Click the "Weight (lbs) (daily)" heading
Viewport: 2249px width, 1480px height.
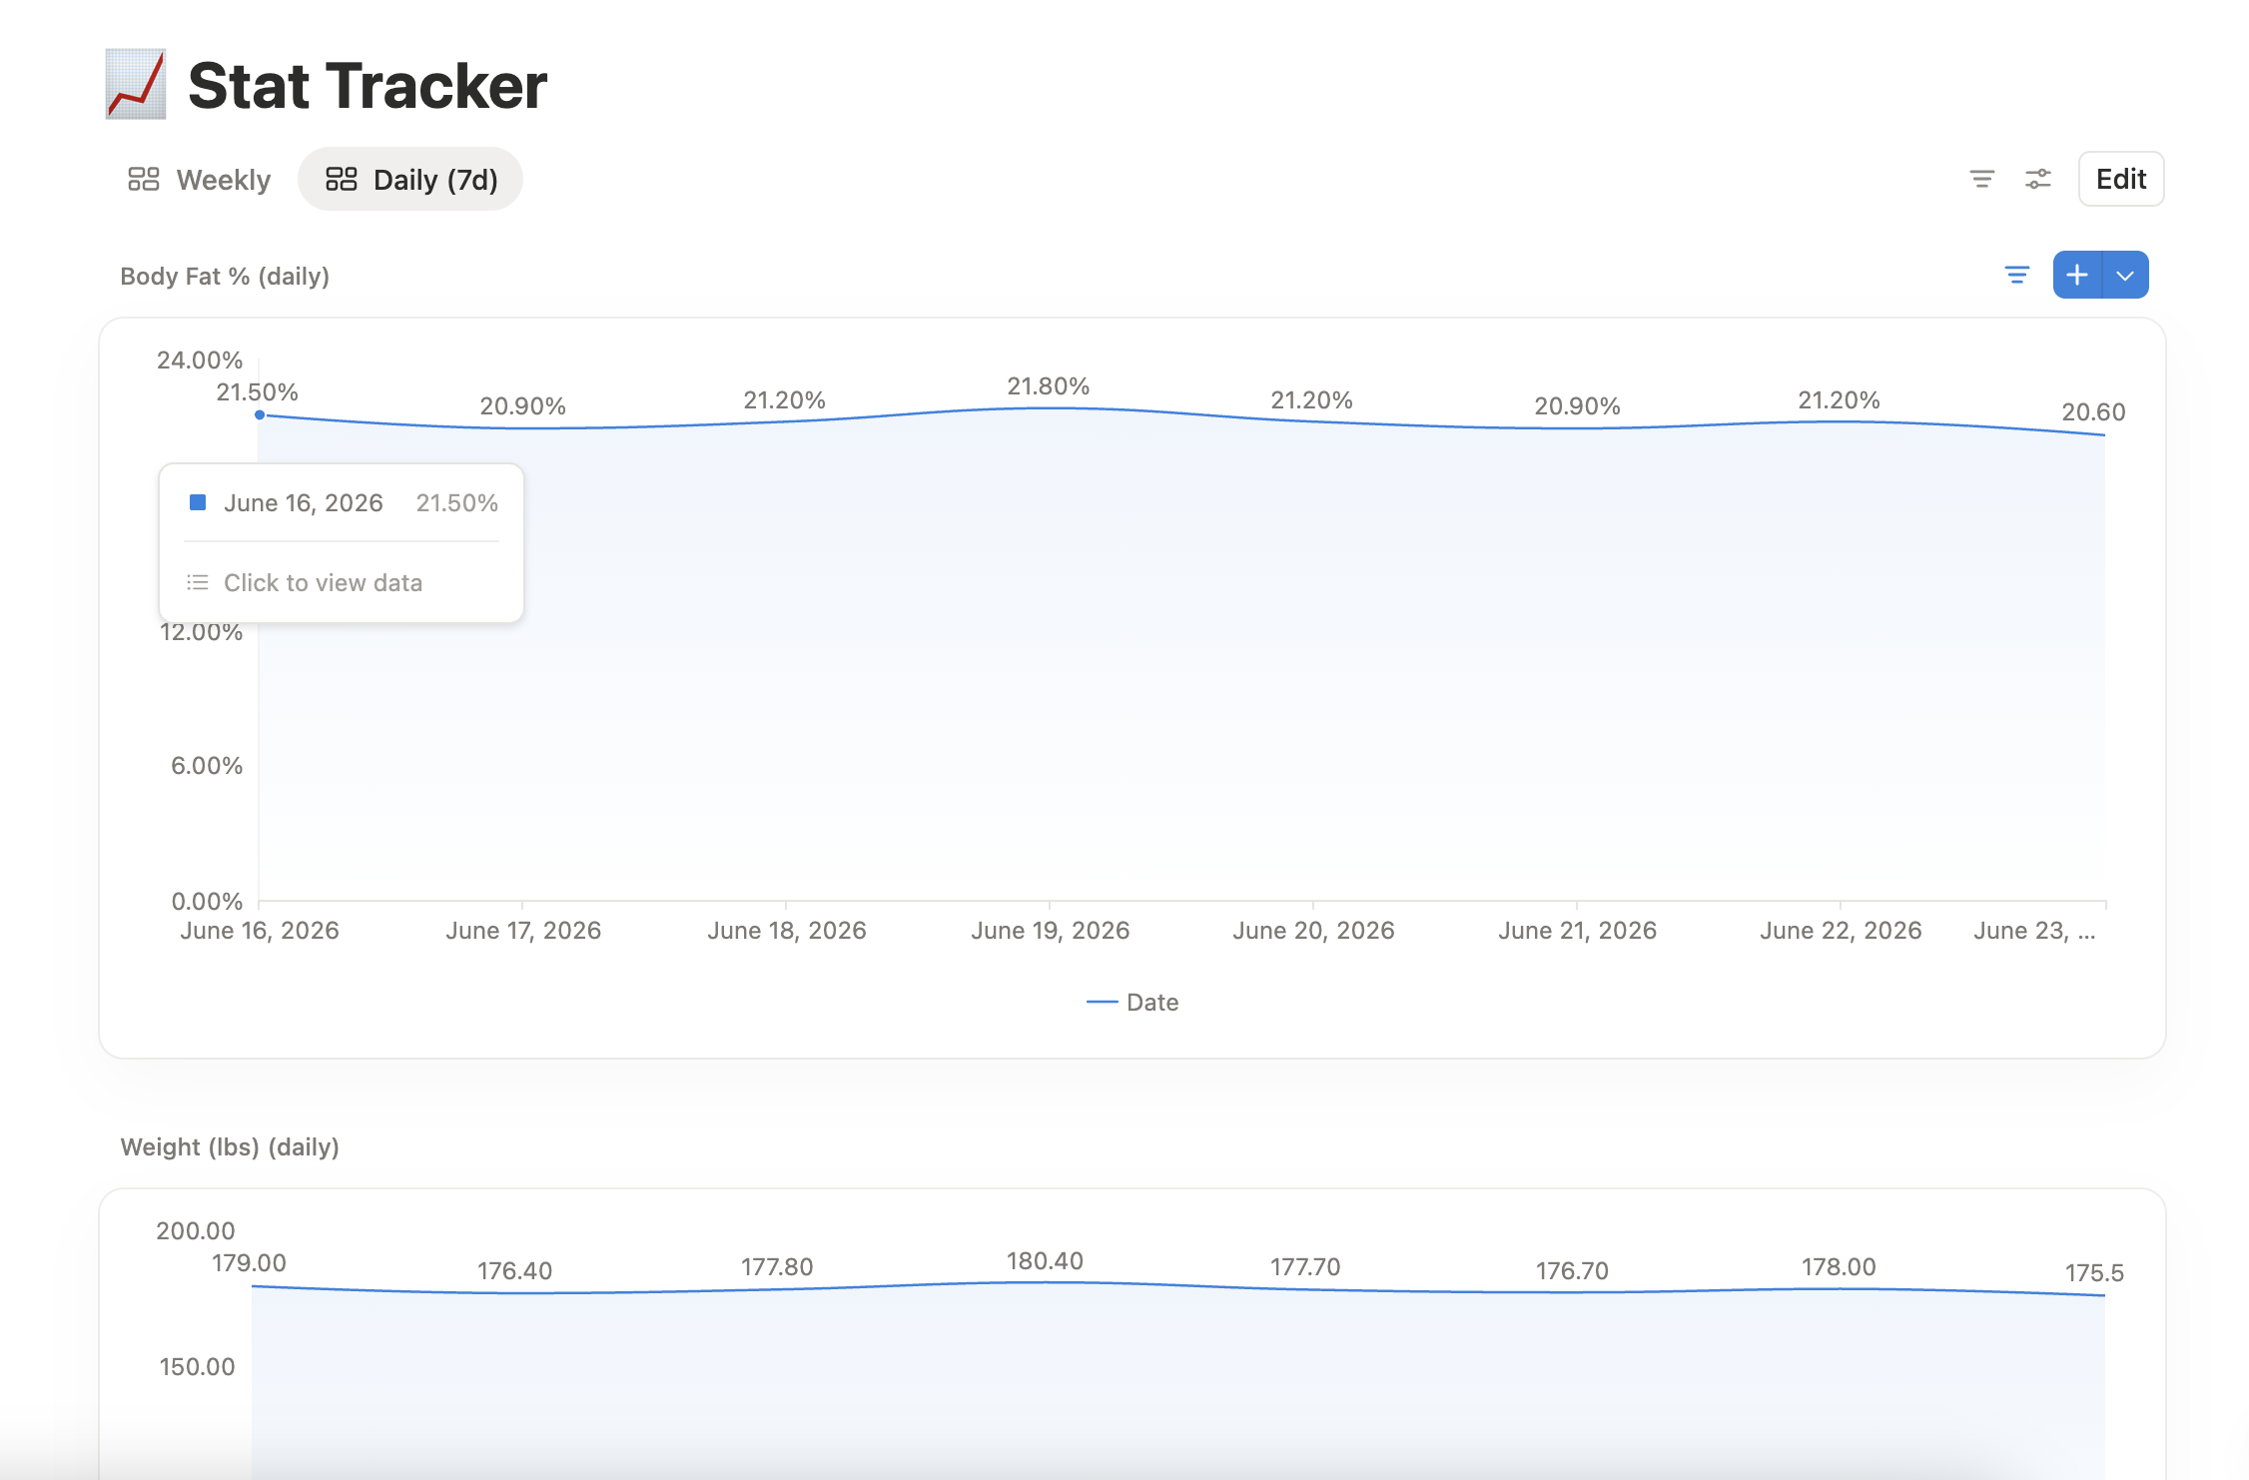click(230, 1147)
